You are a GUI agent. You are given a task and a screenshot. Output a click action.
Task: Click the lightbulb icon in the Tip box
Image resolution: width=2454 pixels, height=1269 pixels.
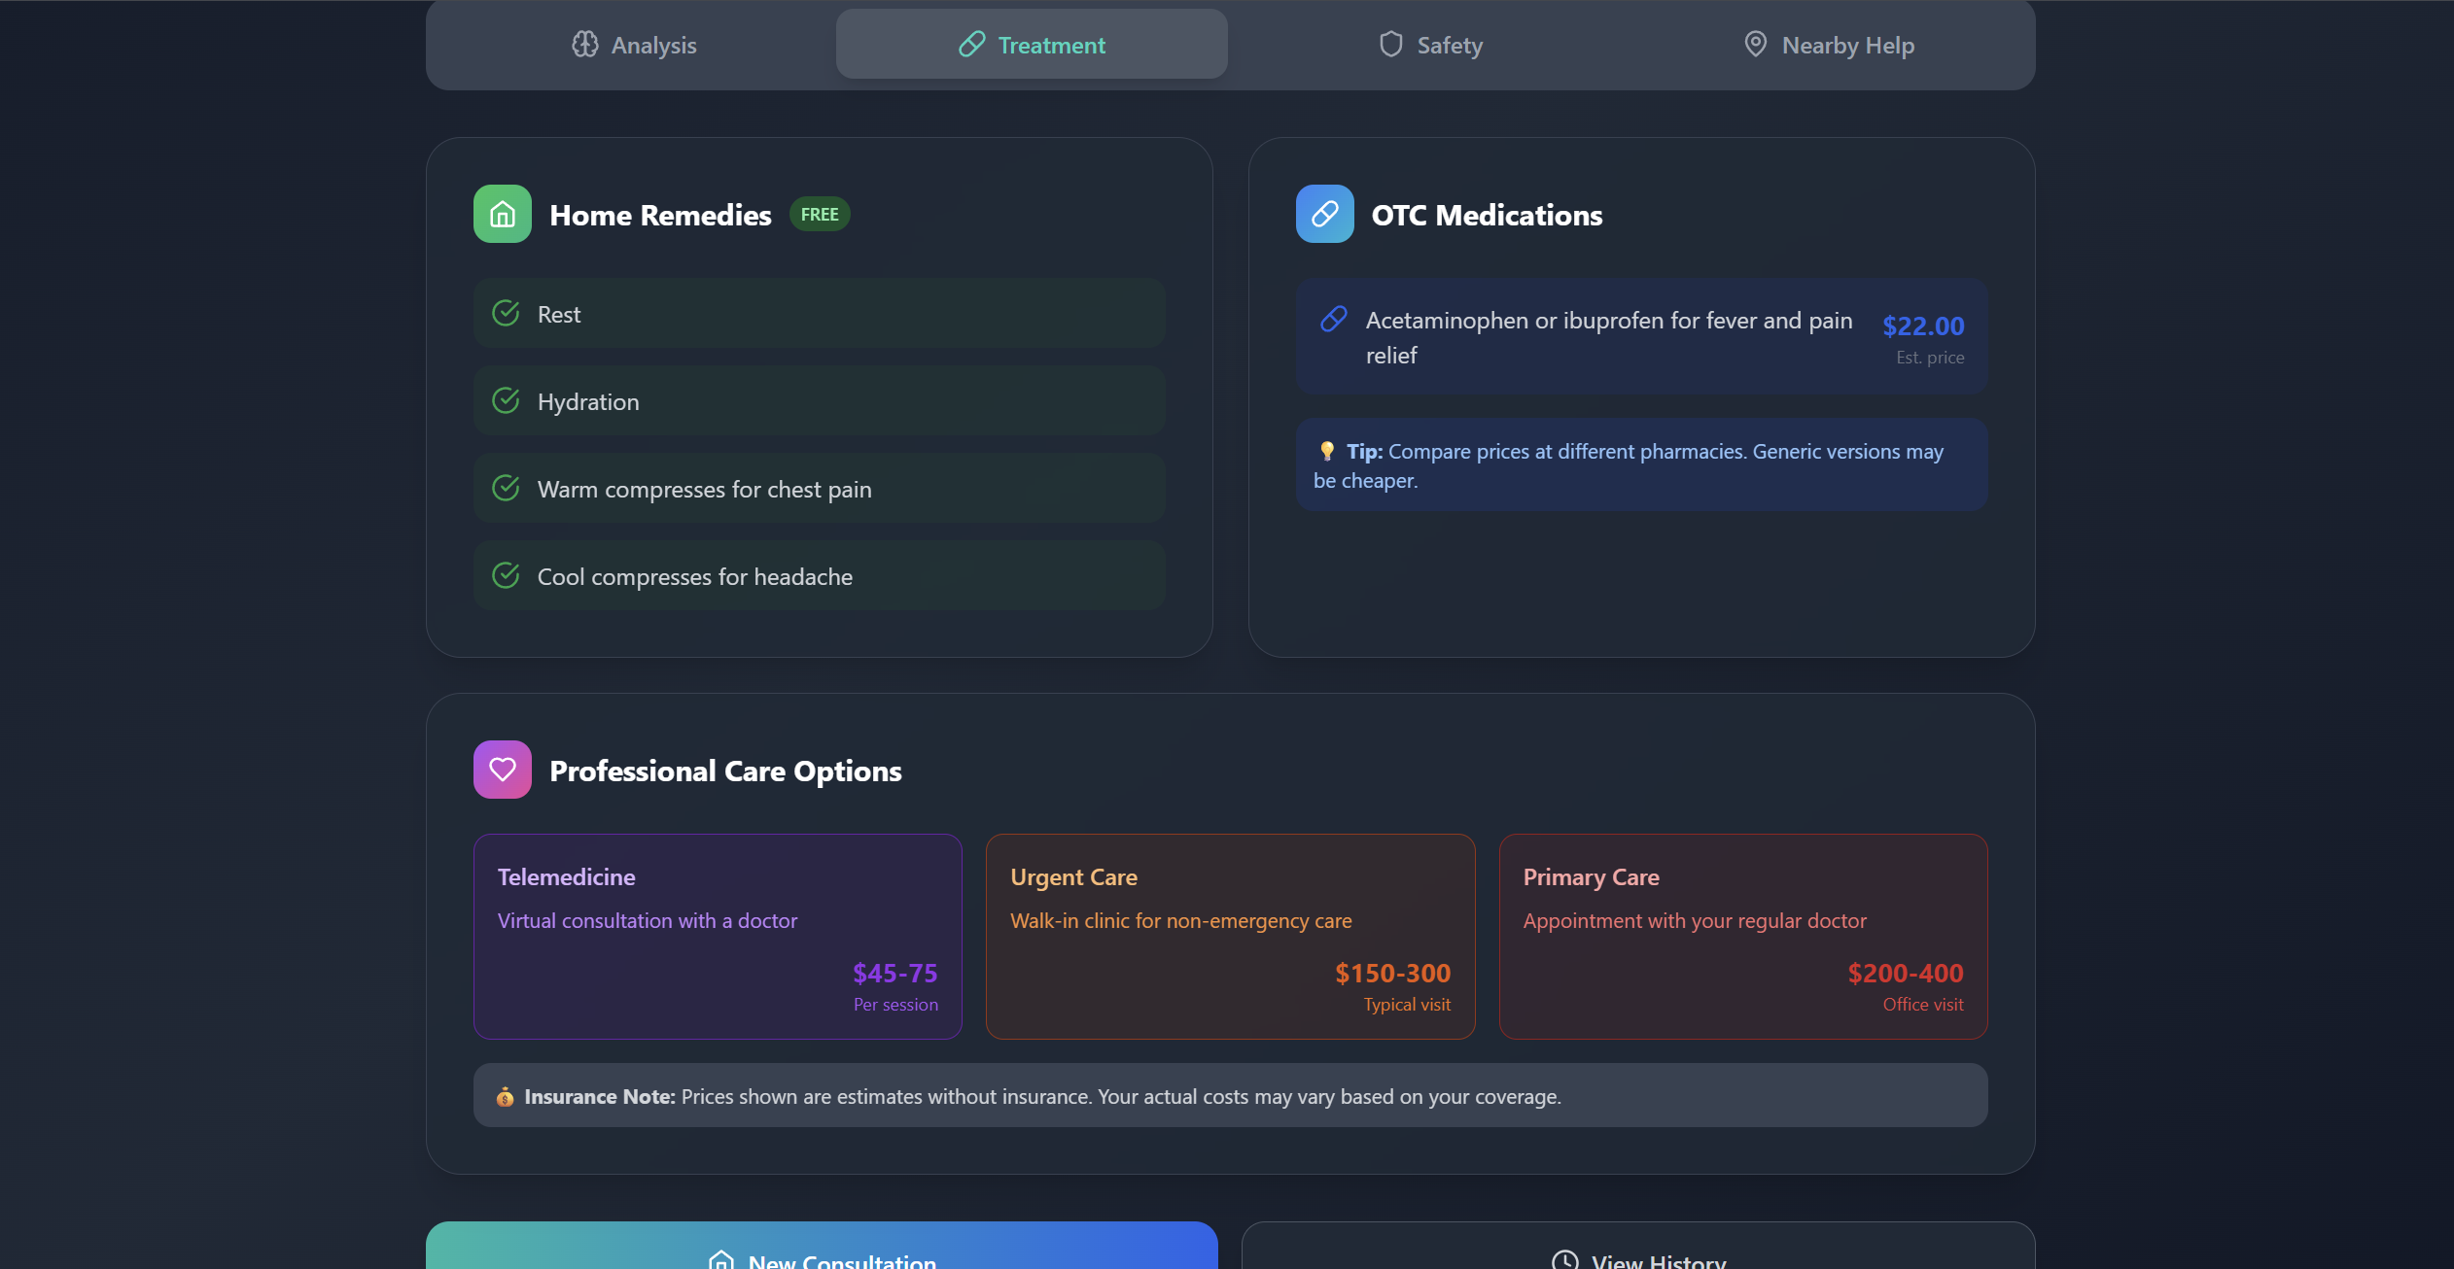pos(1327,451)
